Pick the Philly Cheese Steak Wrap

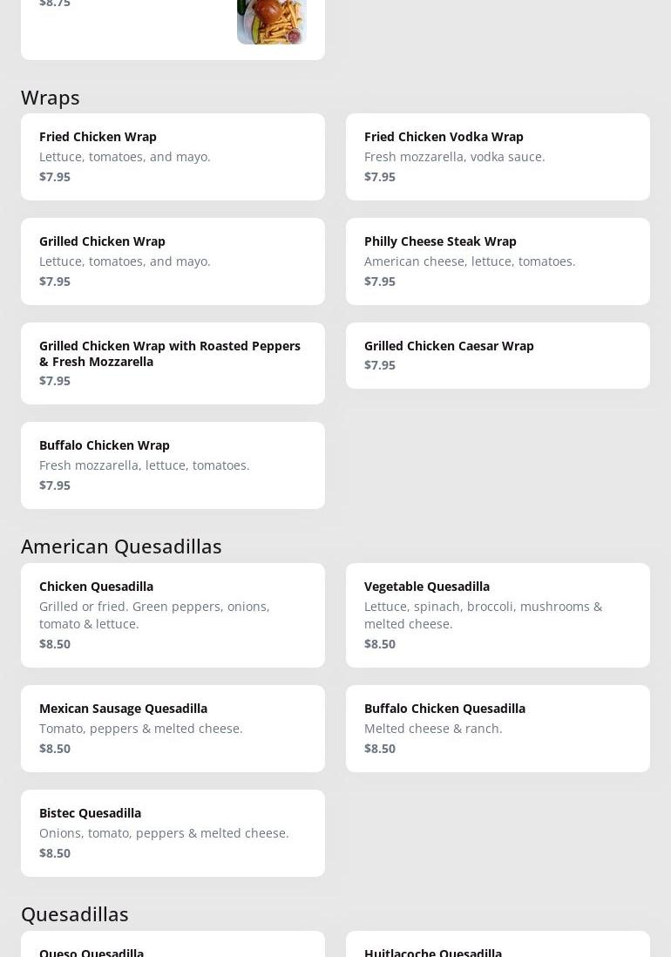coord(498,261)
